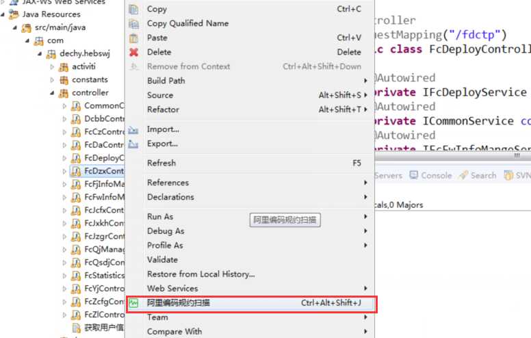Click the FcStatistics Java file icon
This screenshot has height=338, width=531.
click(x=76, y=276)
